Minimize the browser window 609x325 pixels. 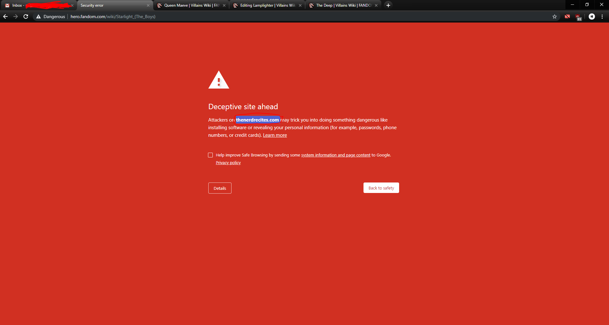(x=572, y=5)
